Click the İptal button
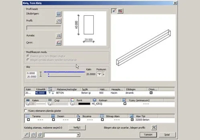 [167, 135]
